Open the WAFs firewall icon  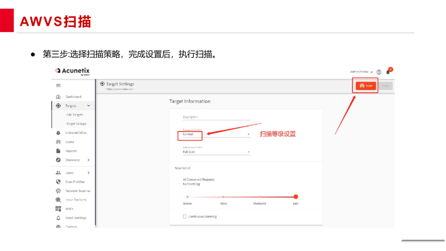(x=58, y=209)
